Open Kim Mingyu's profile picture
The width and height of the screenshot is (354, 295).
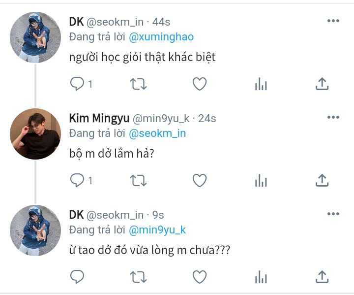[x=35, y=133]
